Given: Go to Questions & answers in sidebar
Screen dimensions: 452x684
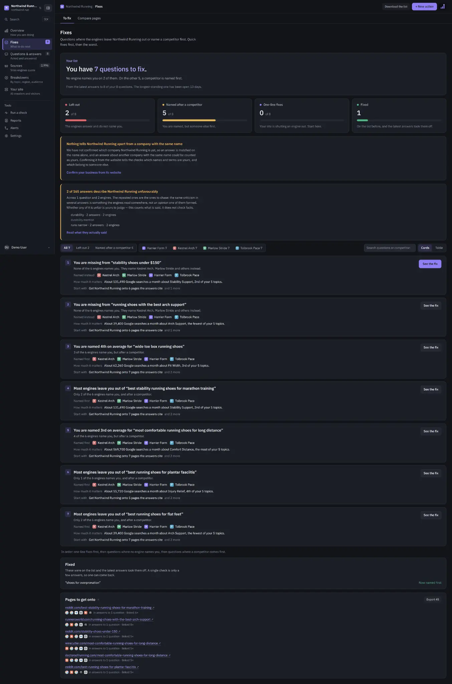Looking at the screenshot, I should click(x=27, y=56).
